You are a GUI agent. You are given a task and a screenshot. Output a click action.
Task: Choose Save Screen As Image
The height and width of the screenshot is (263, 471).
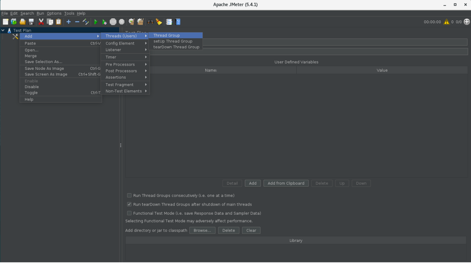(61, 74)
